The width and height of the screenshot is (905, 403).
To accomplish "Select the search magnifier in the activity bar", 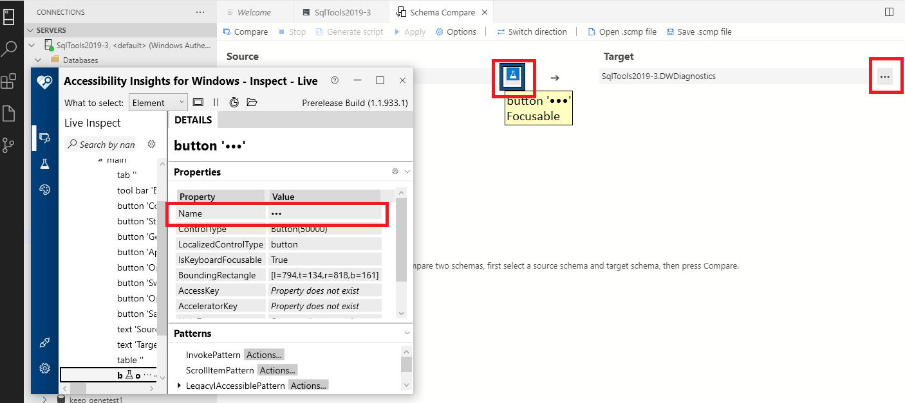I will (9, 48).
